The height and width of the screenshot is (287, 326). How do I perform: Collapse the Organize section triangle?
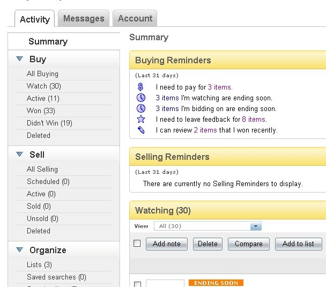pyautogui.click(x=20, y=250)
